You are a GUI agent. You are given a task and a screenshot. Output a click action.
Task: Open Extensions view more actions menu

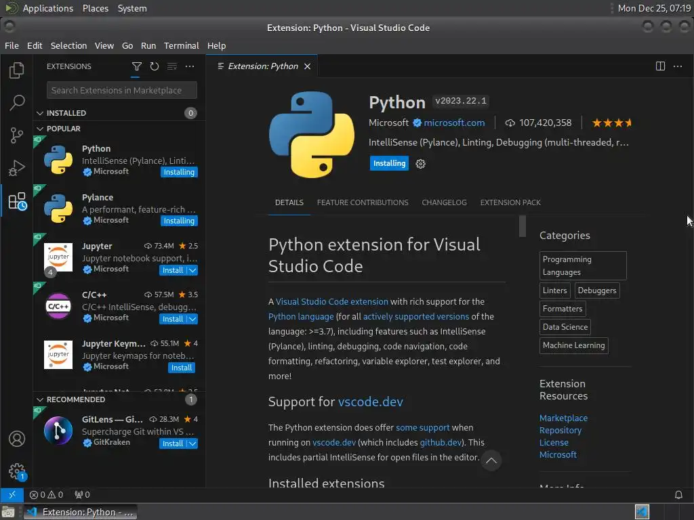click(190, 66)
